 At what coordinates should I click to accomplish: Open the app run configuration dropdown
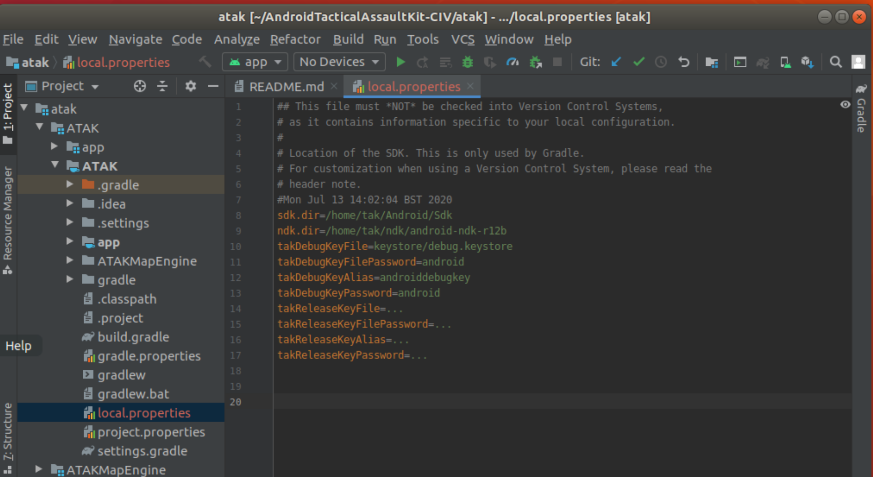[x=255, y=62]
